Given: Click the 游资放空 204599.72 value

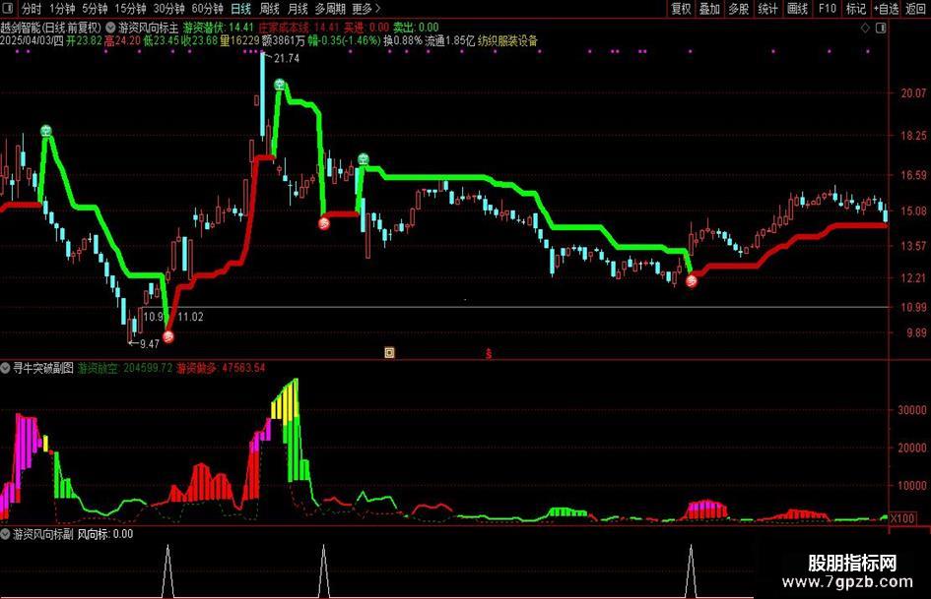Looking at the screenshot, I should click(125, 368).
